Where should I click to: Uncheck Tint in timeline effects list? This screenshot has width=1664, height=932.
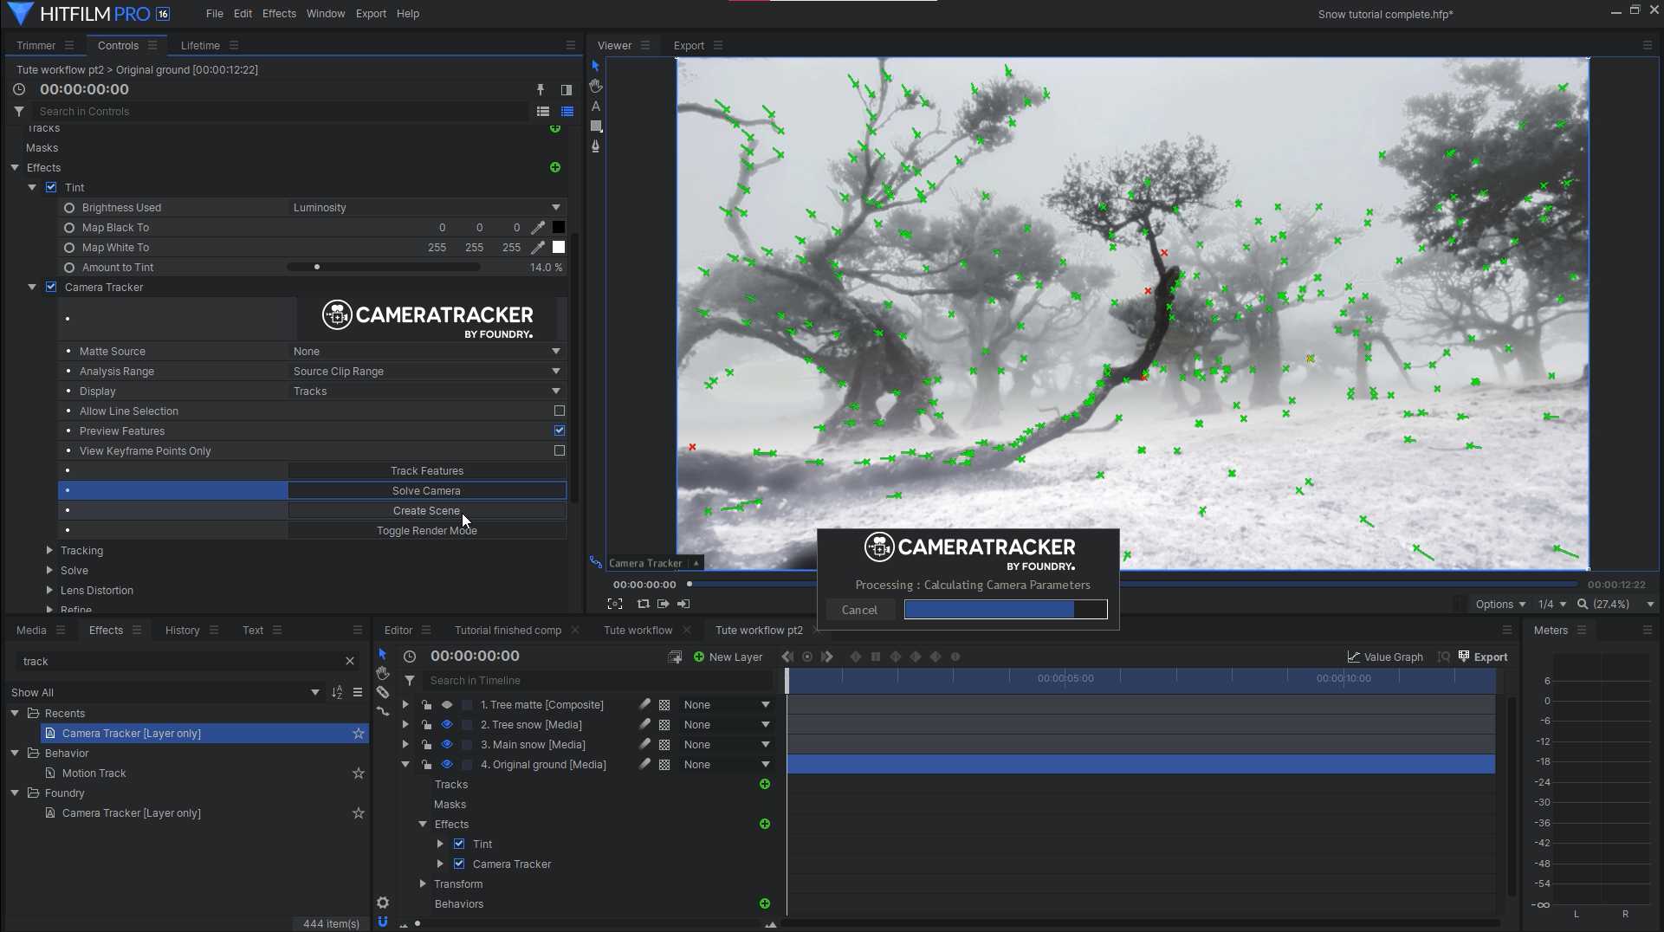coord(459,845)
